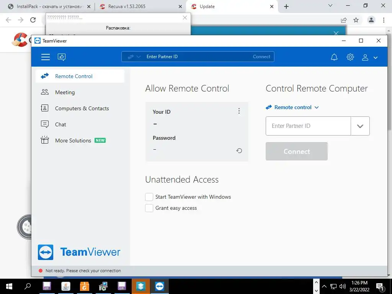Open Windows taskbar search
Image resolution: width=392 pixels, height=294 pixels.
pyautogui.click(x=28, y=286)
